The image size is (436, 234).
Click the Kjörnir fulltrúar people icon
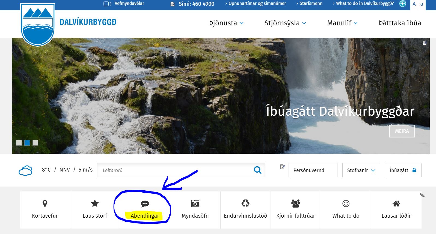pos(295,203)
